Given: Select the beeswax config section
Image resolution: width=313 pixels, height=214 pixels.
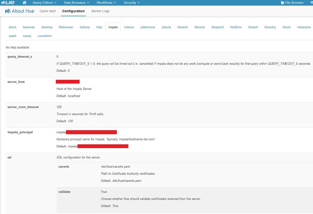Looking at the screenshot, I should [29, 27].
